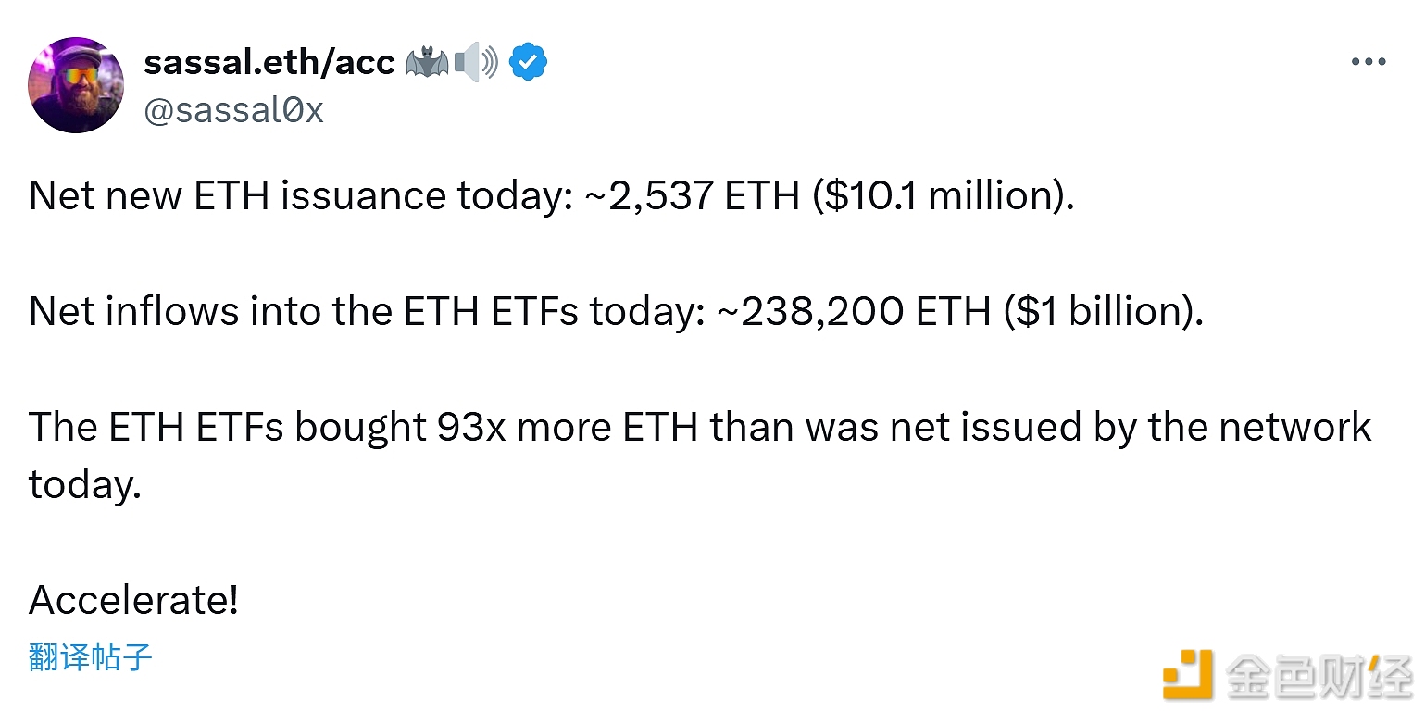Click the speaker emoji beside the name
Viewport: 1425px width, 712px height.
pos(476,63)
